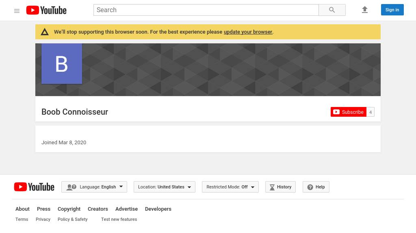Follow the update your browser link

pyautogui.click(x=248, y=32)
